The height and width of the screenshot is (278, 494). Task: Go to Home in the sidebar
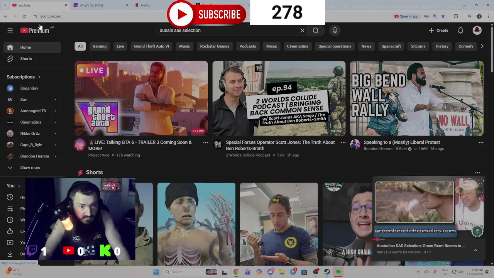click(32, 47)
